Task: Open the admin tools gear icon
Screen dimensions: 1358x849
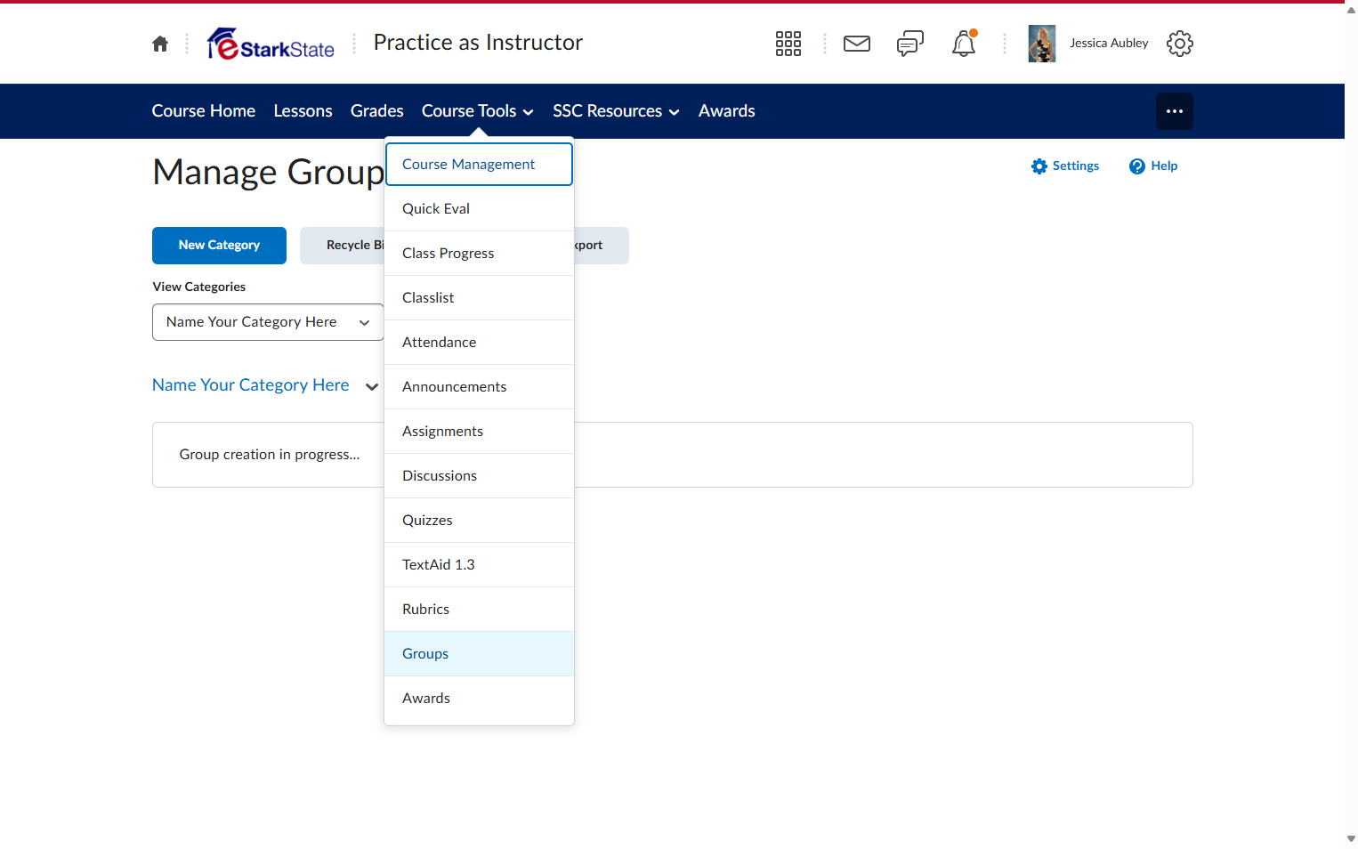Action: point(1180,44)
